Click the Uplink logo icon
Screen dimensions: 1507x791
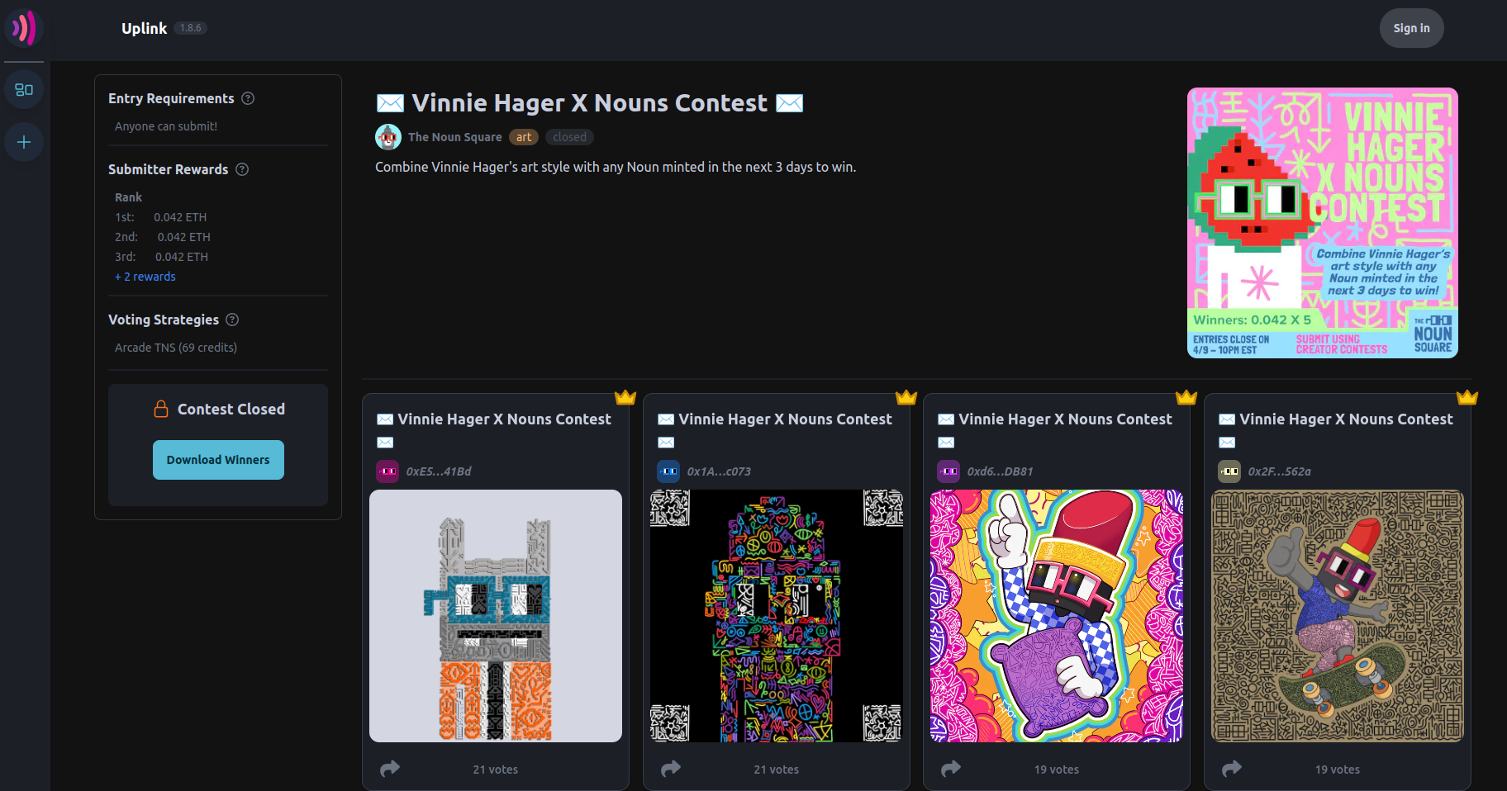tap(24, 28)
